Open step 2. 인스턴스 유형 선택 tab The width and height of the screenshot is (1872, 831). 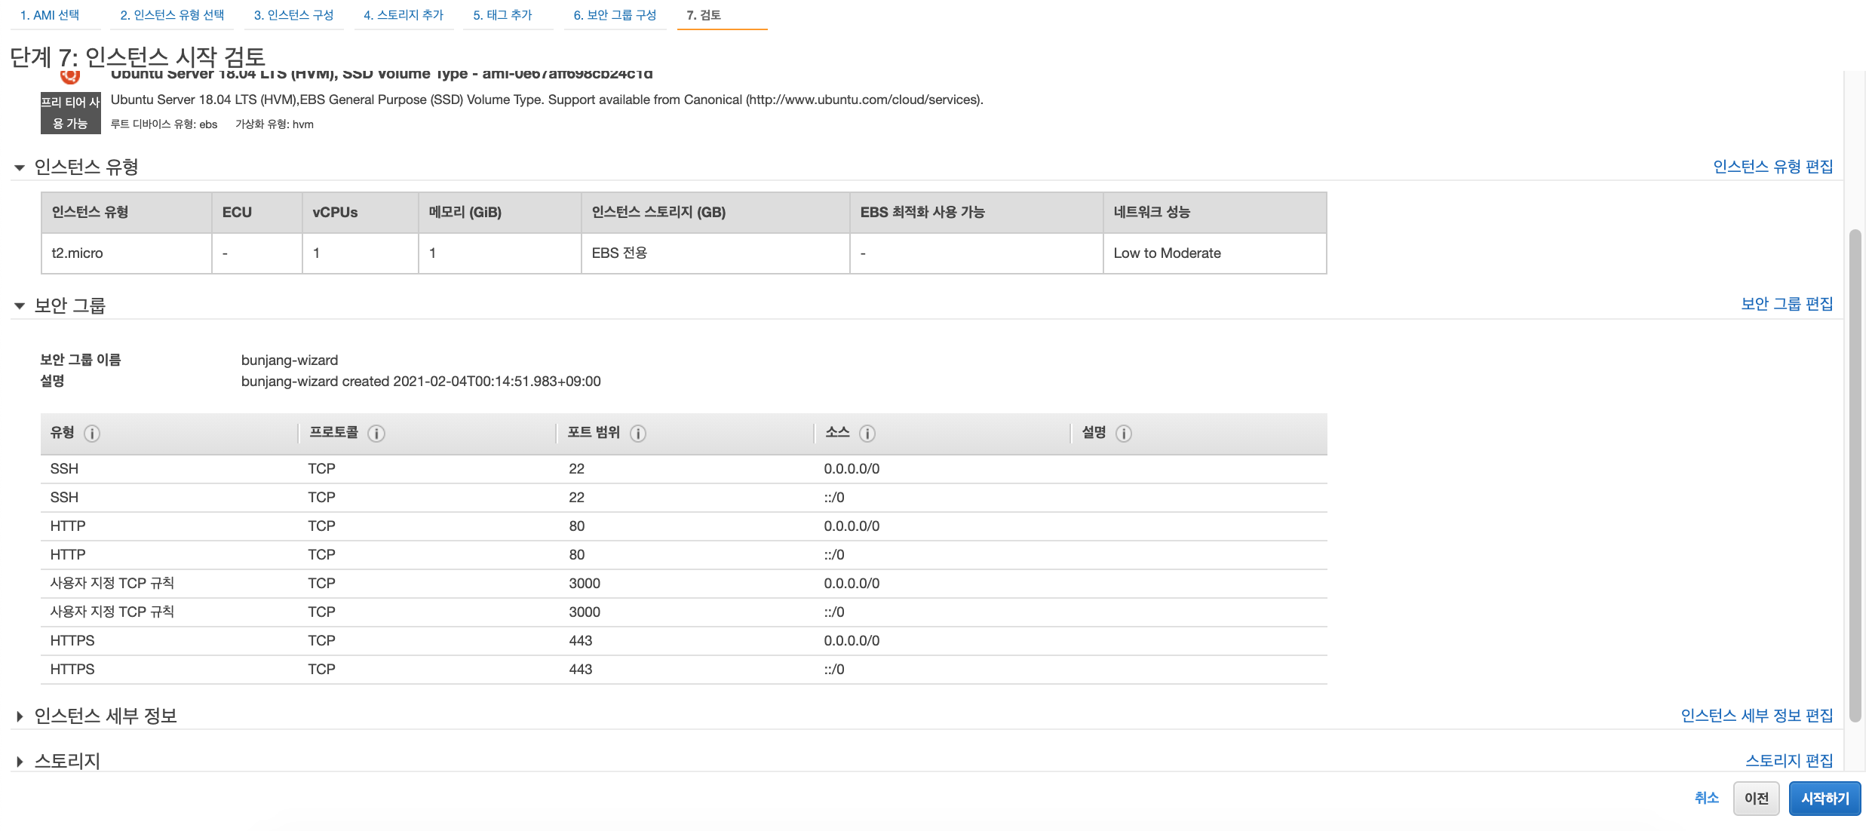click(172, 15)
